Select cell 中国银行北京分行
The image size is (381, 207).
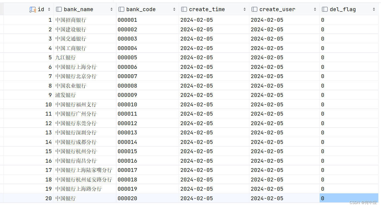85,76
